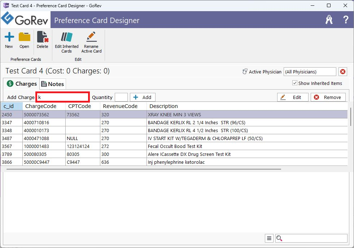Click the NULL CPT code cell
Viewport: 354px width, 248px height.
tap(83, 138)
